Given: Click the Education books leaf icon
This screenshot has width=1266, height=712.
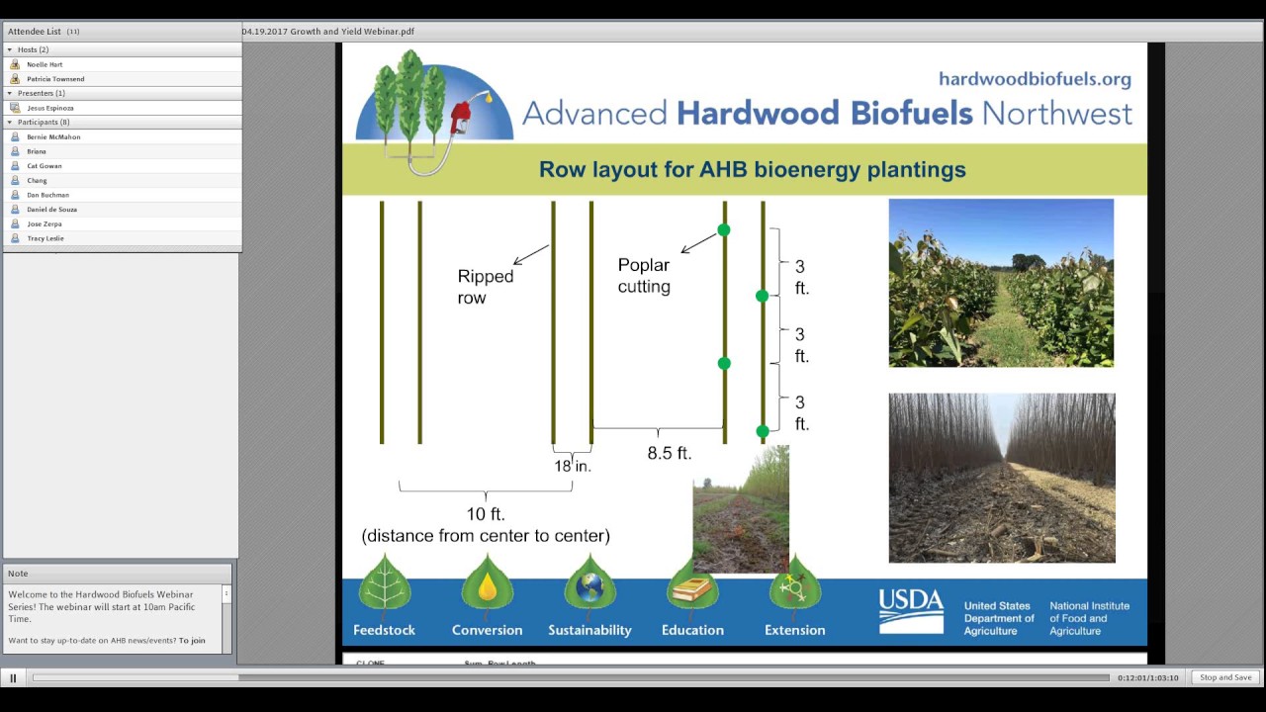Looking at the screenshot, I should tap(692, 585).
